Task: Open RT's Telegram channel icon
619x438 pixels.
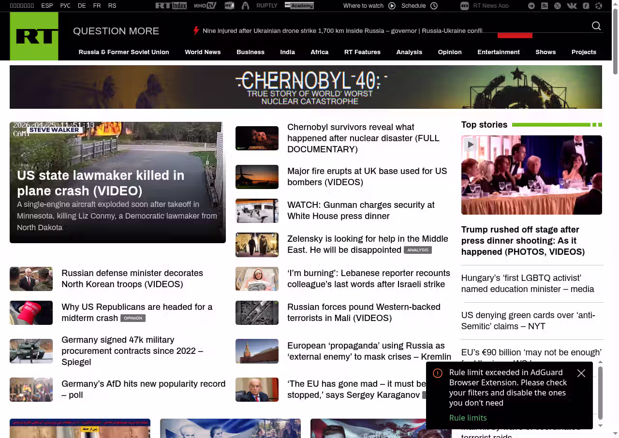Action: pyautogui.click(x=531, y=6)
